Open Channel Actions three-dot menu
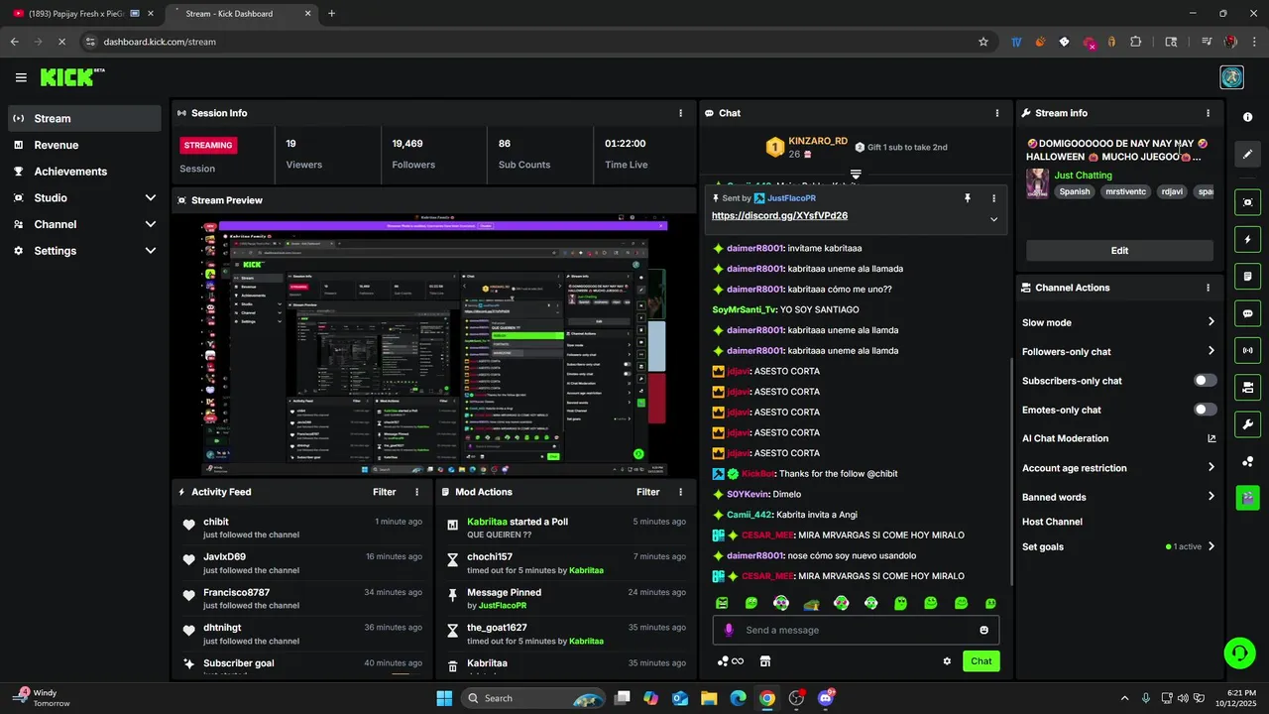Screen dimensions: 1269x714 click(x=1208, y=288)
